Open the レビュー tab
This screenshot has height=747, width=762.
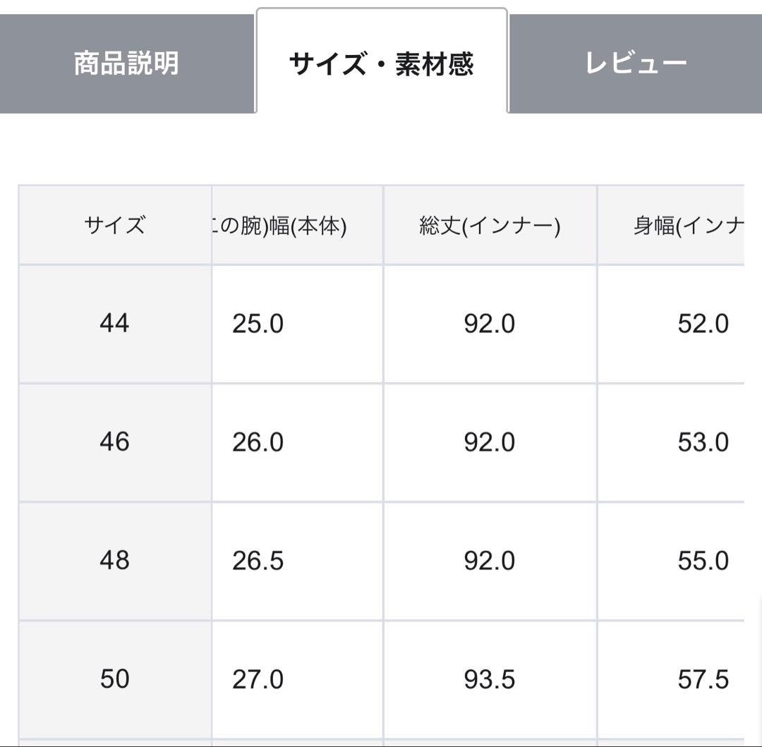tap(634, 62)
